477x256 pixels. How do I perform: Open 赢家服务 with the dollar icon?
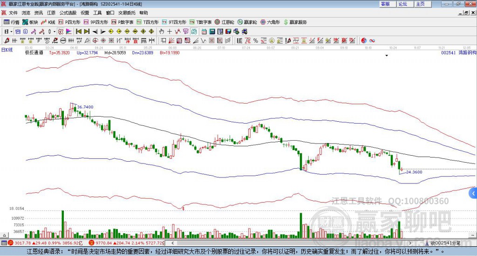click(x=295, y=22)
